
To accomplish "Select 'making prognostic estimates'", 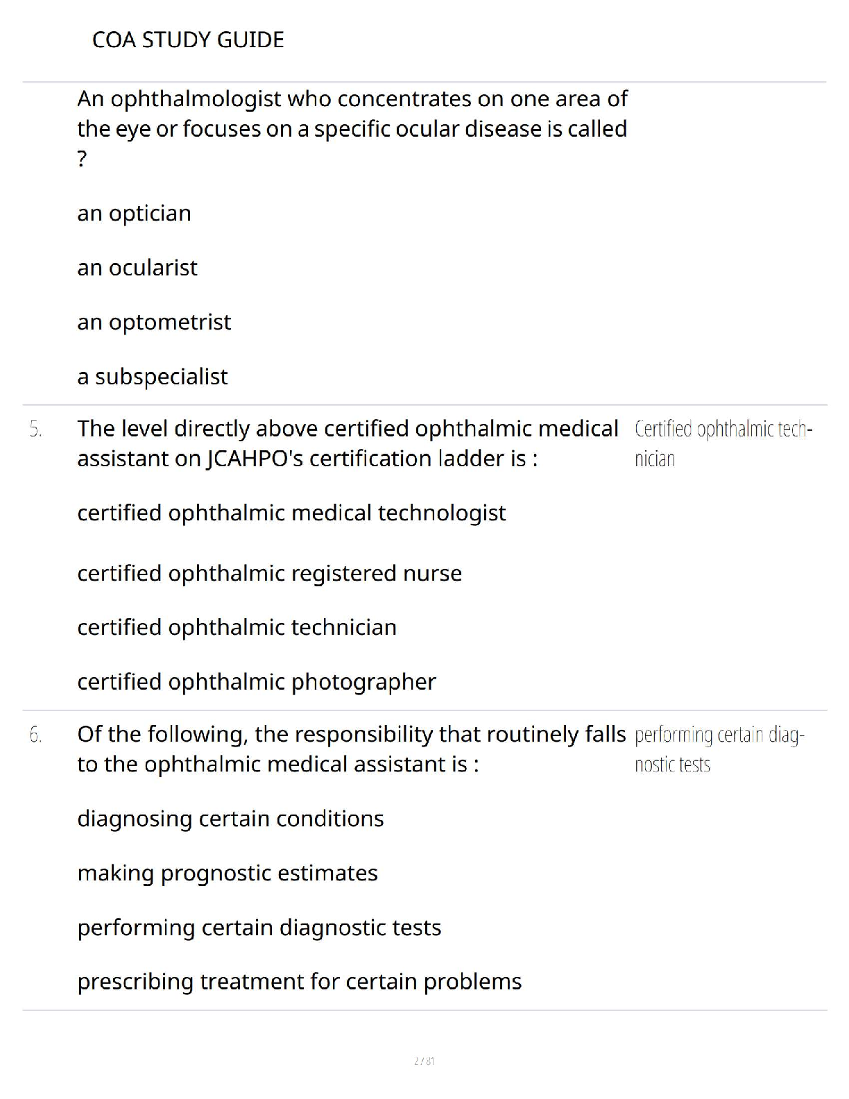I will (x=228, y=873).
